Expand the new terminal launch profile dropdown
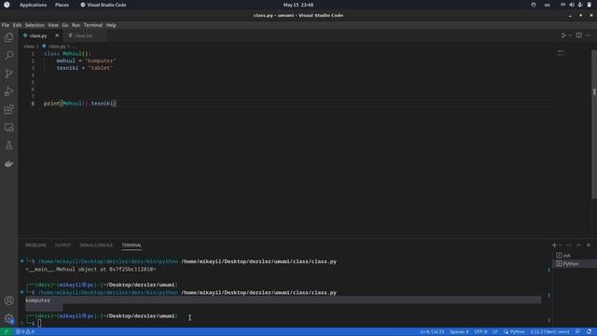Screen dimensions: 597x336 point(561,245)
